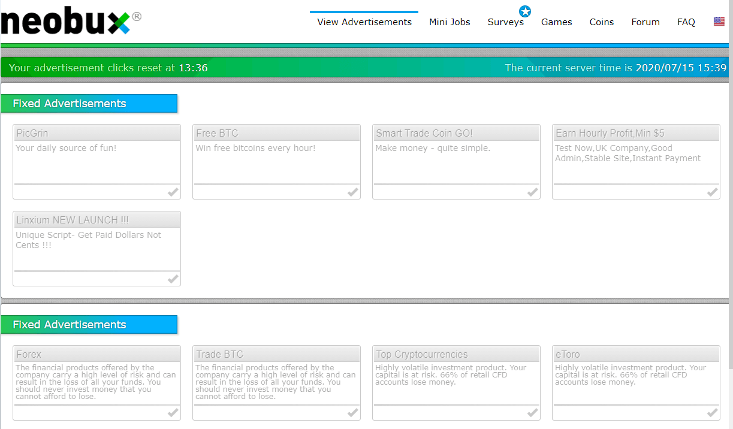Go to Mini Jobs page
The width and height of the screenshot is (733, 429).
click(450, 22)
